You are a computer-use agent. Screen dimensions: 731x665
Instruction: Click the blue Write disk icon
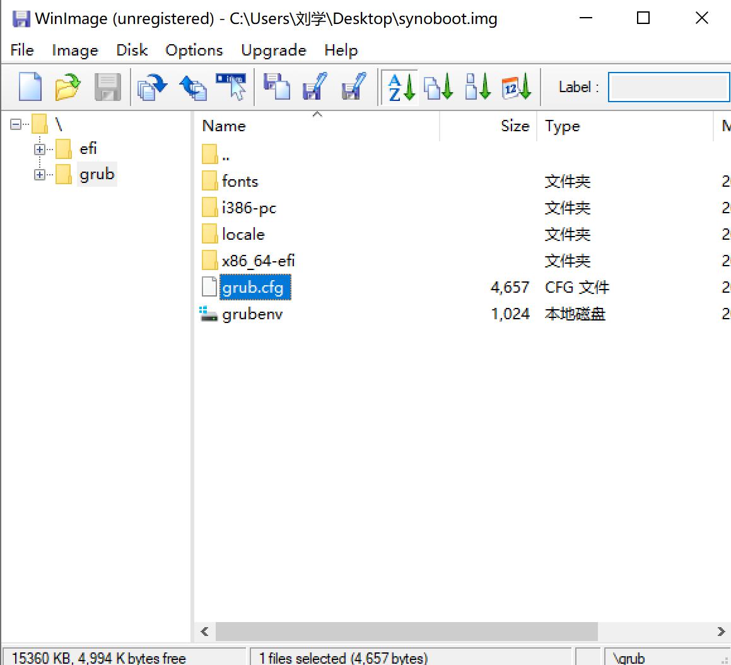(315, 86)
